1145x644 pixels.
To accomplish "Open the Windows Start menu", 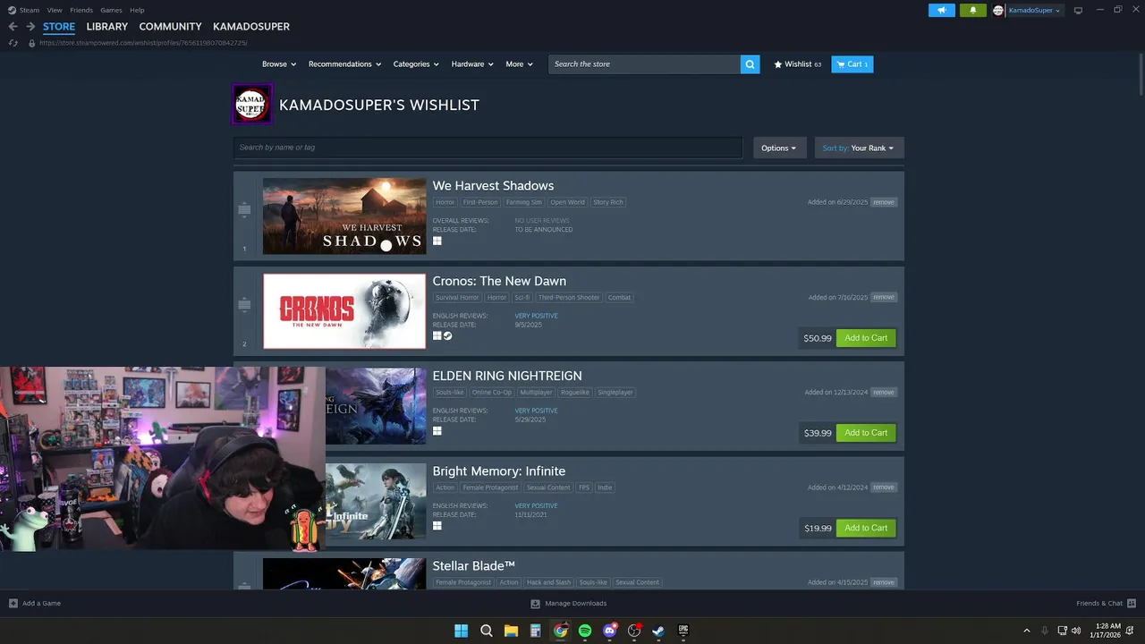I will point(461,631).
